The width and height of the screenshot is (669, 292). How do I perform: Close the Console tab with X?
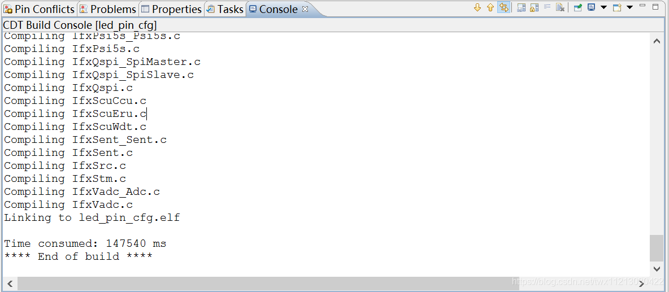tap(305, 9)
